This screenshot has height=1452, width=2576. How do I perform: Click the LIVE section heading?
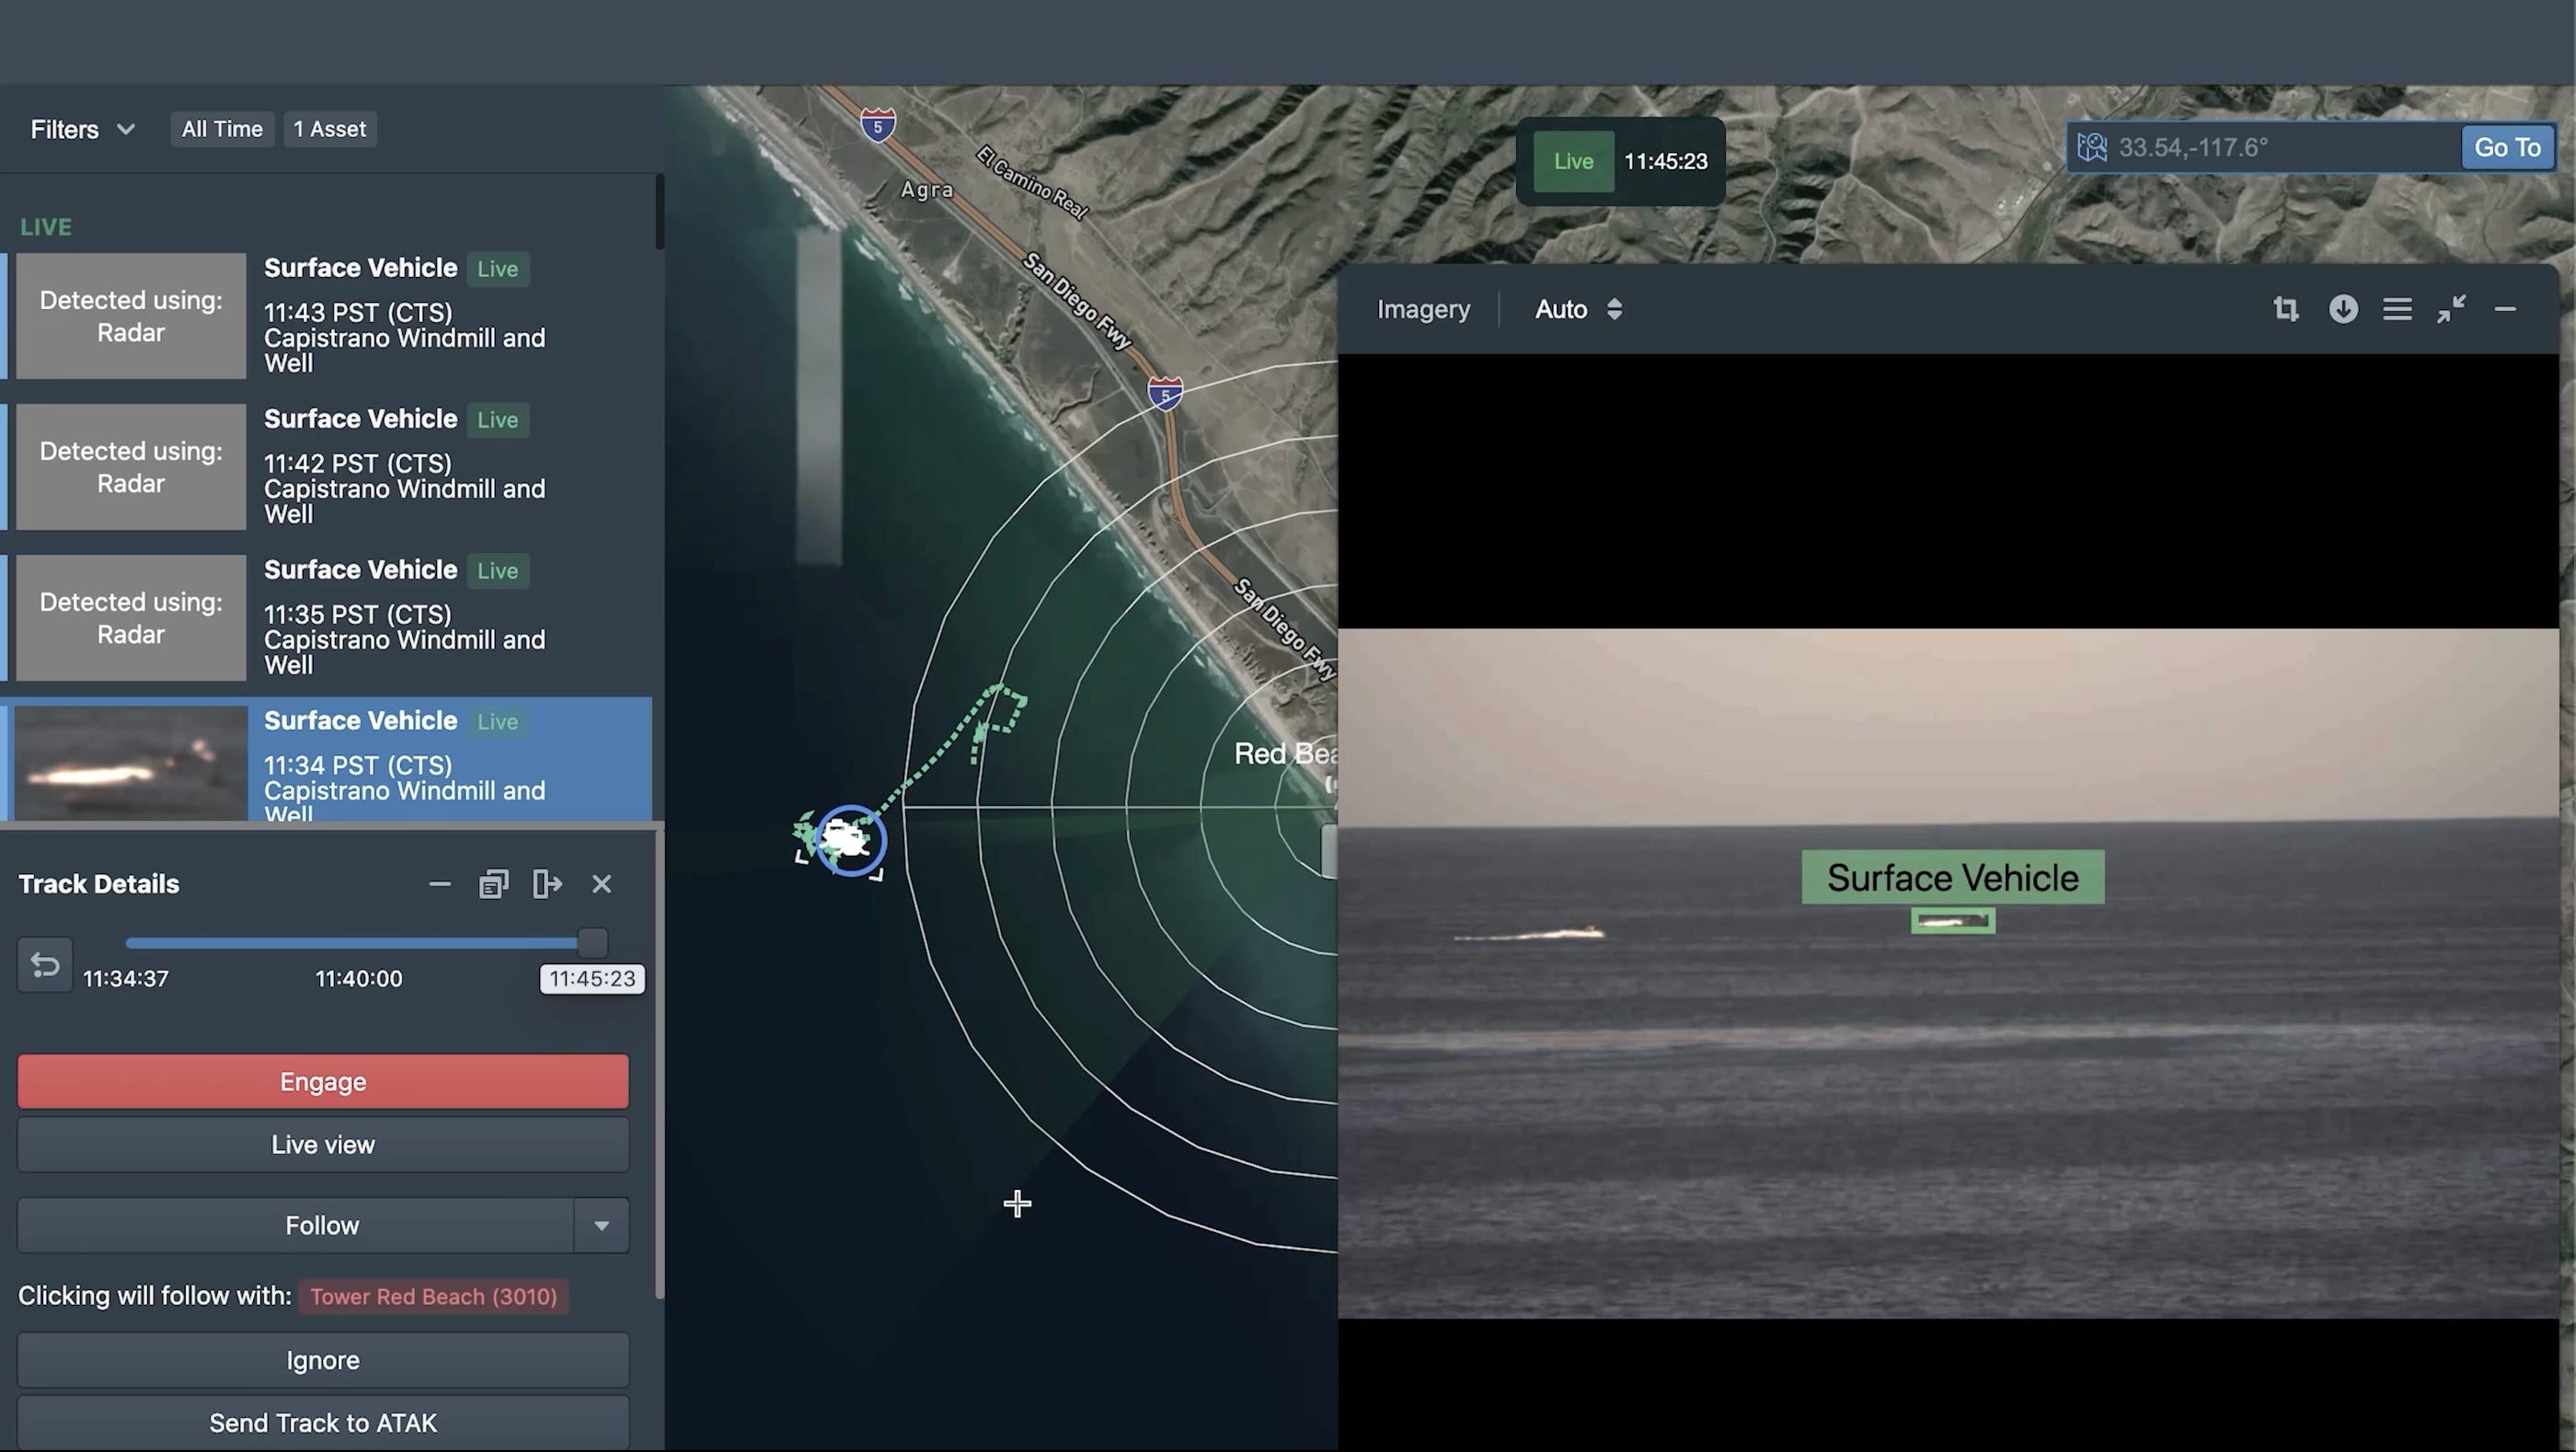coord(46,227)
